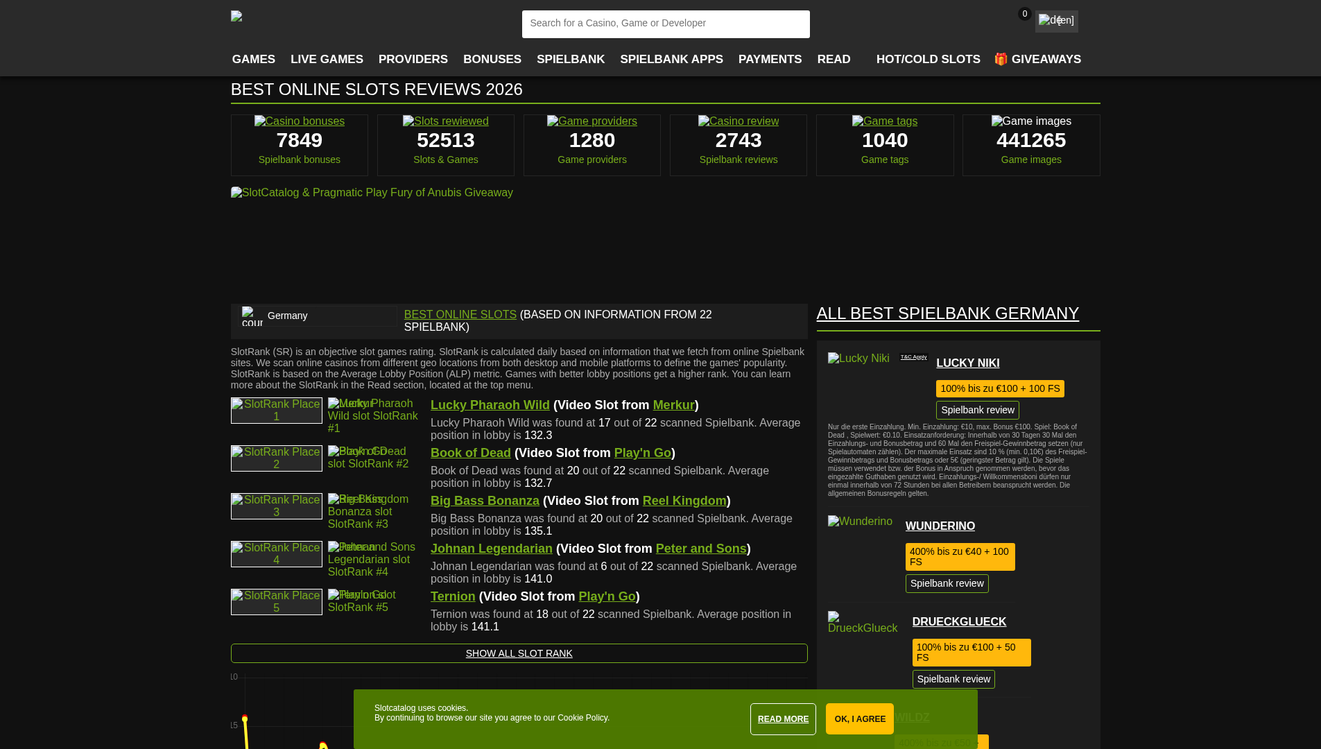Click the SlotRank Place 3 badge
The width and height of the screenshot is (1321, 749).
(x=277, y=506)
